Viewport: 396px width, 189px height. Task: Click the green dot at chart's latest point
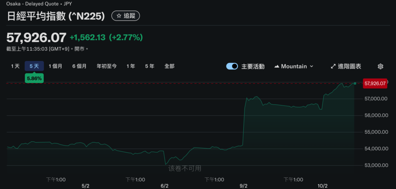[x=355, y=83]
